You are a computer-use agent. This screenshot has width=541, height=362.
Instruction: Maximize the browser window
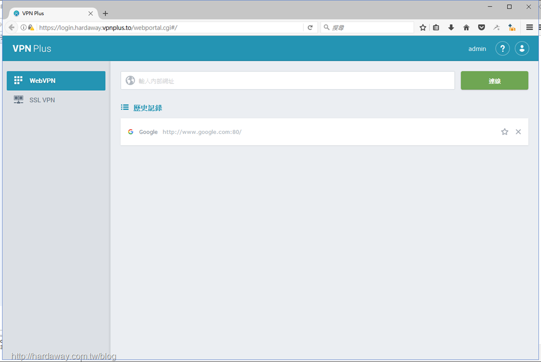(x=509, y=6)
